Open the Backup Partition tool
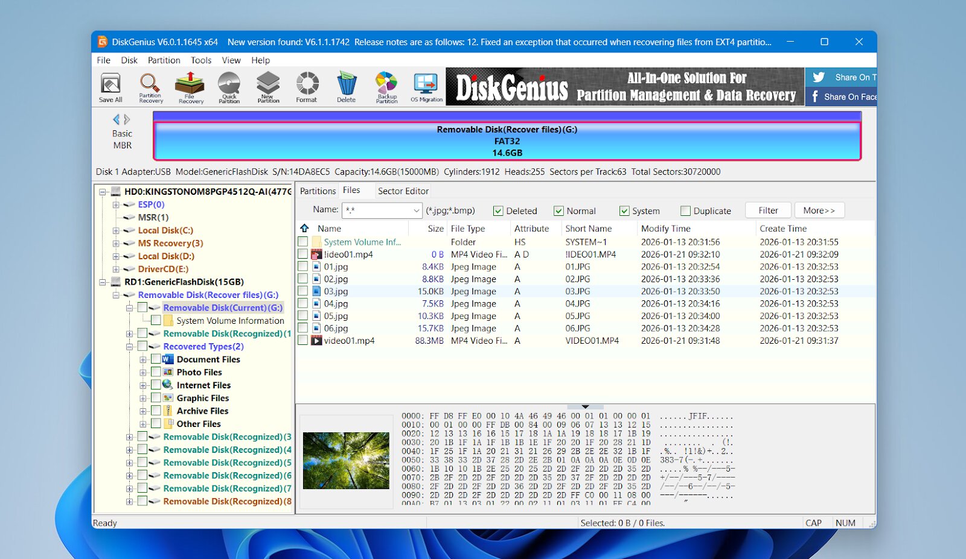This screenshot has height=559, width=966. coord(385,86)
